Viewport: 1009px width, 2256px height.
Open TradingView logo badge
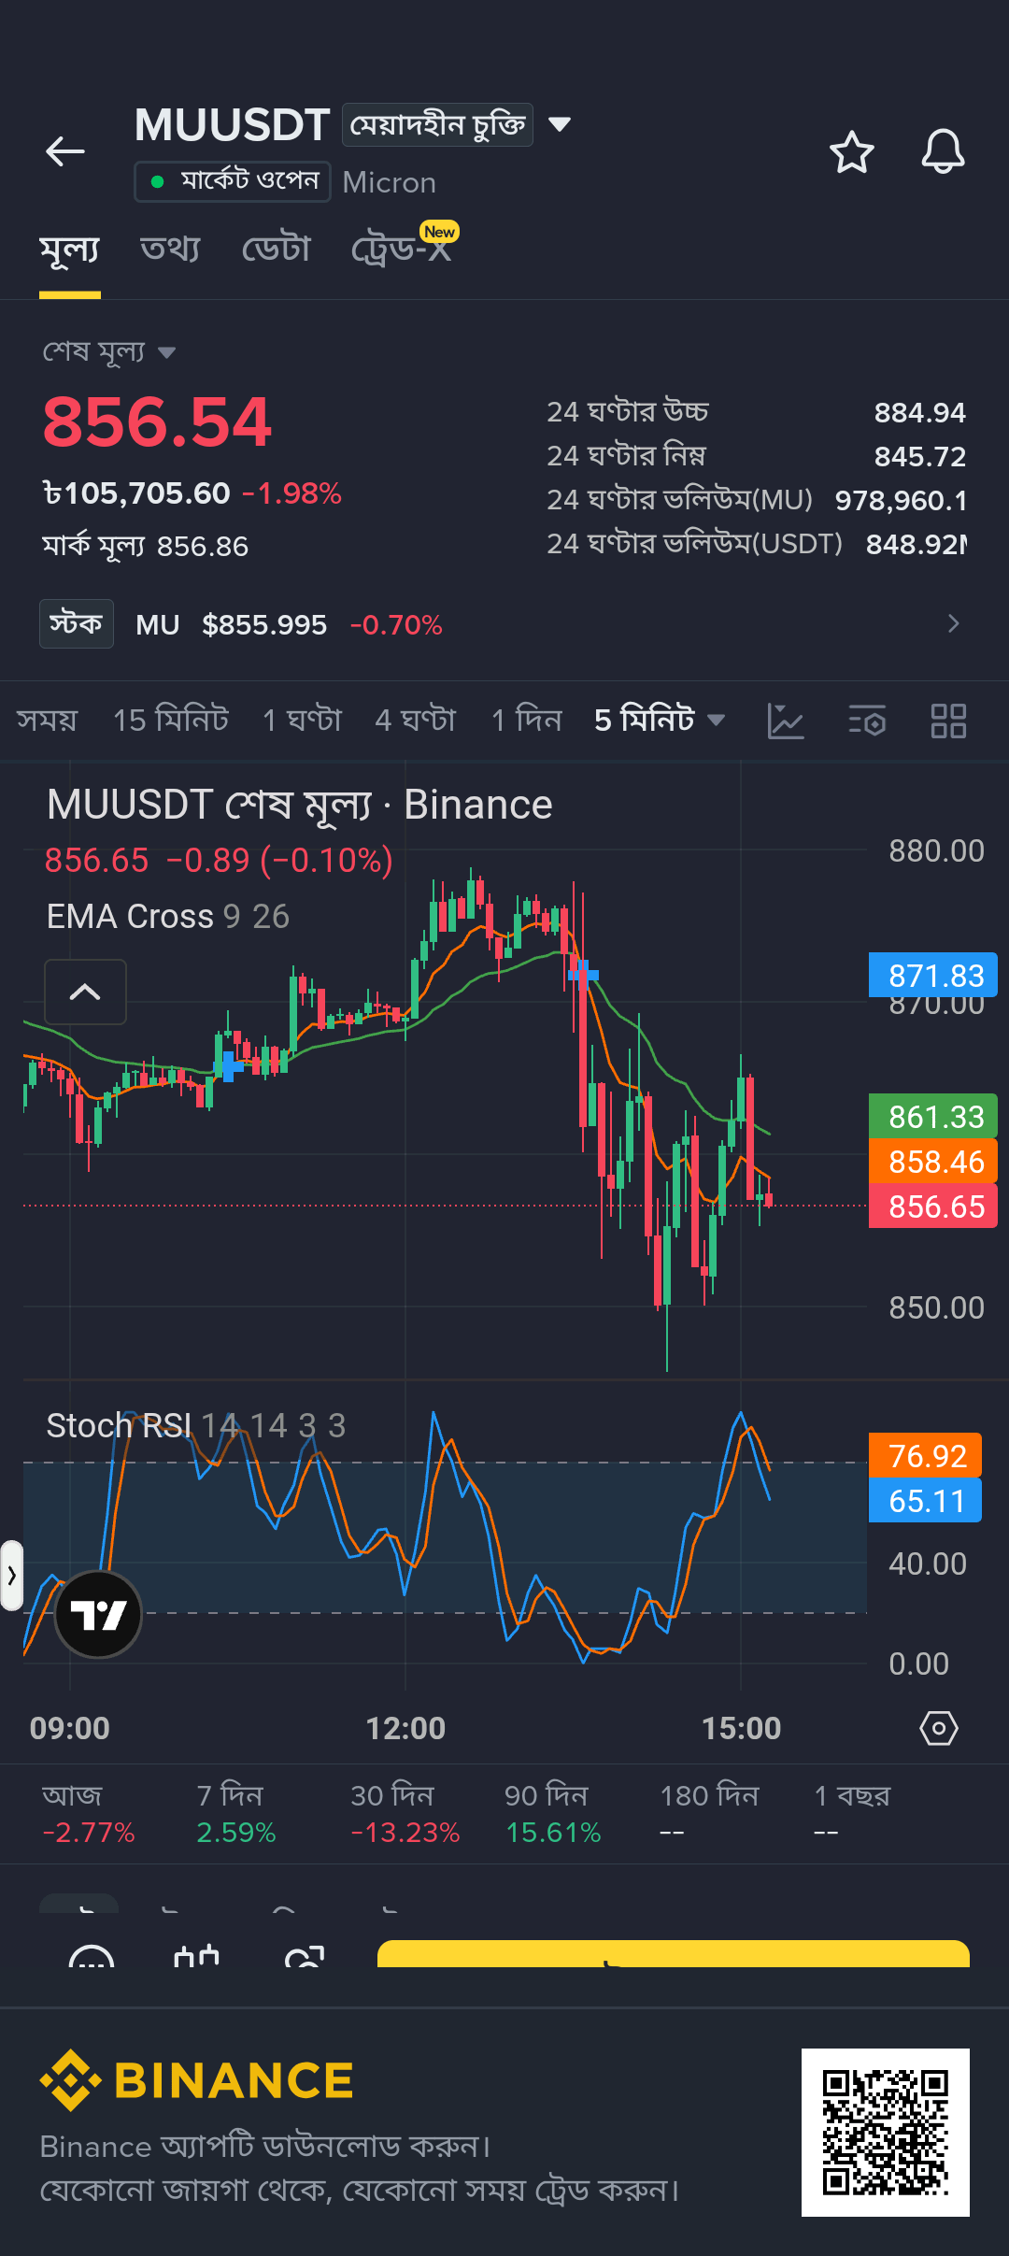(x=98, y=1614)
